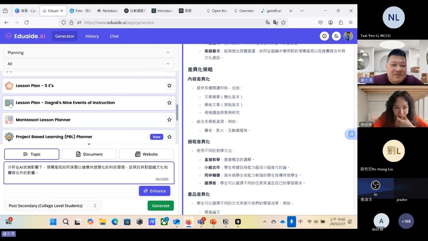The width and height of the screenshot is (428, 241).
Task: Select the Document input mode
Action: 89,154
